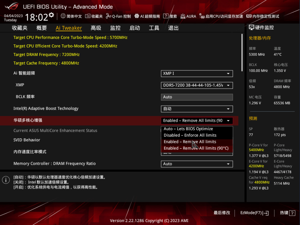The width and height of the screenshot is (300, 225).
Task: Click the 04/04/2023 date
Action: [13, 16]
